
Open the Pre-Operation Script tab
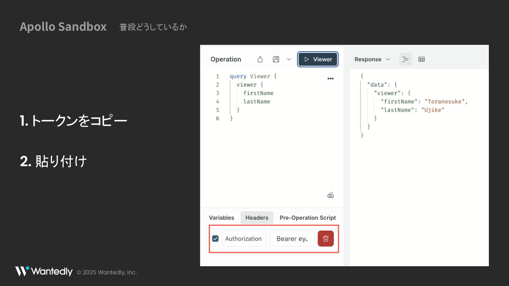(x=308, y=218)
